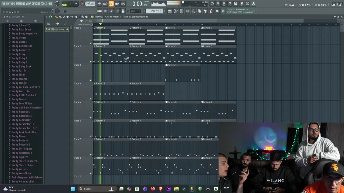
Task: Click the Pause button
Action: [x=70, y=4]
